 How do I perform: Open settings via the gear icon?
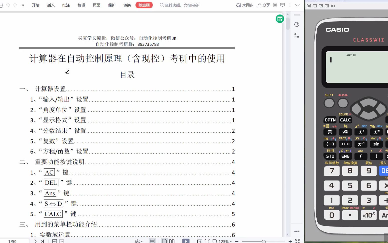[x=275, y=5]
